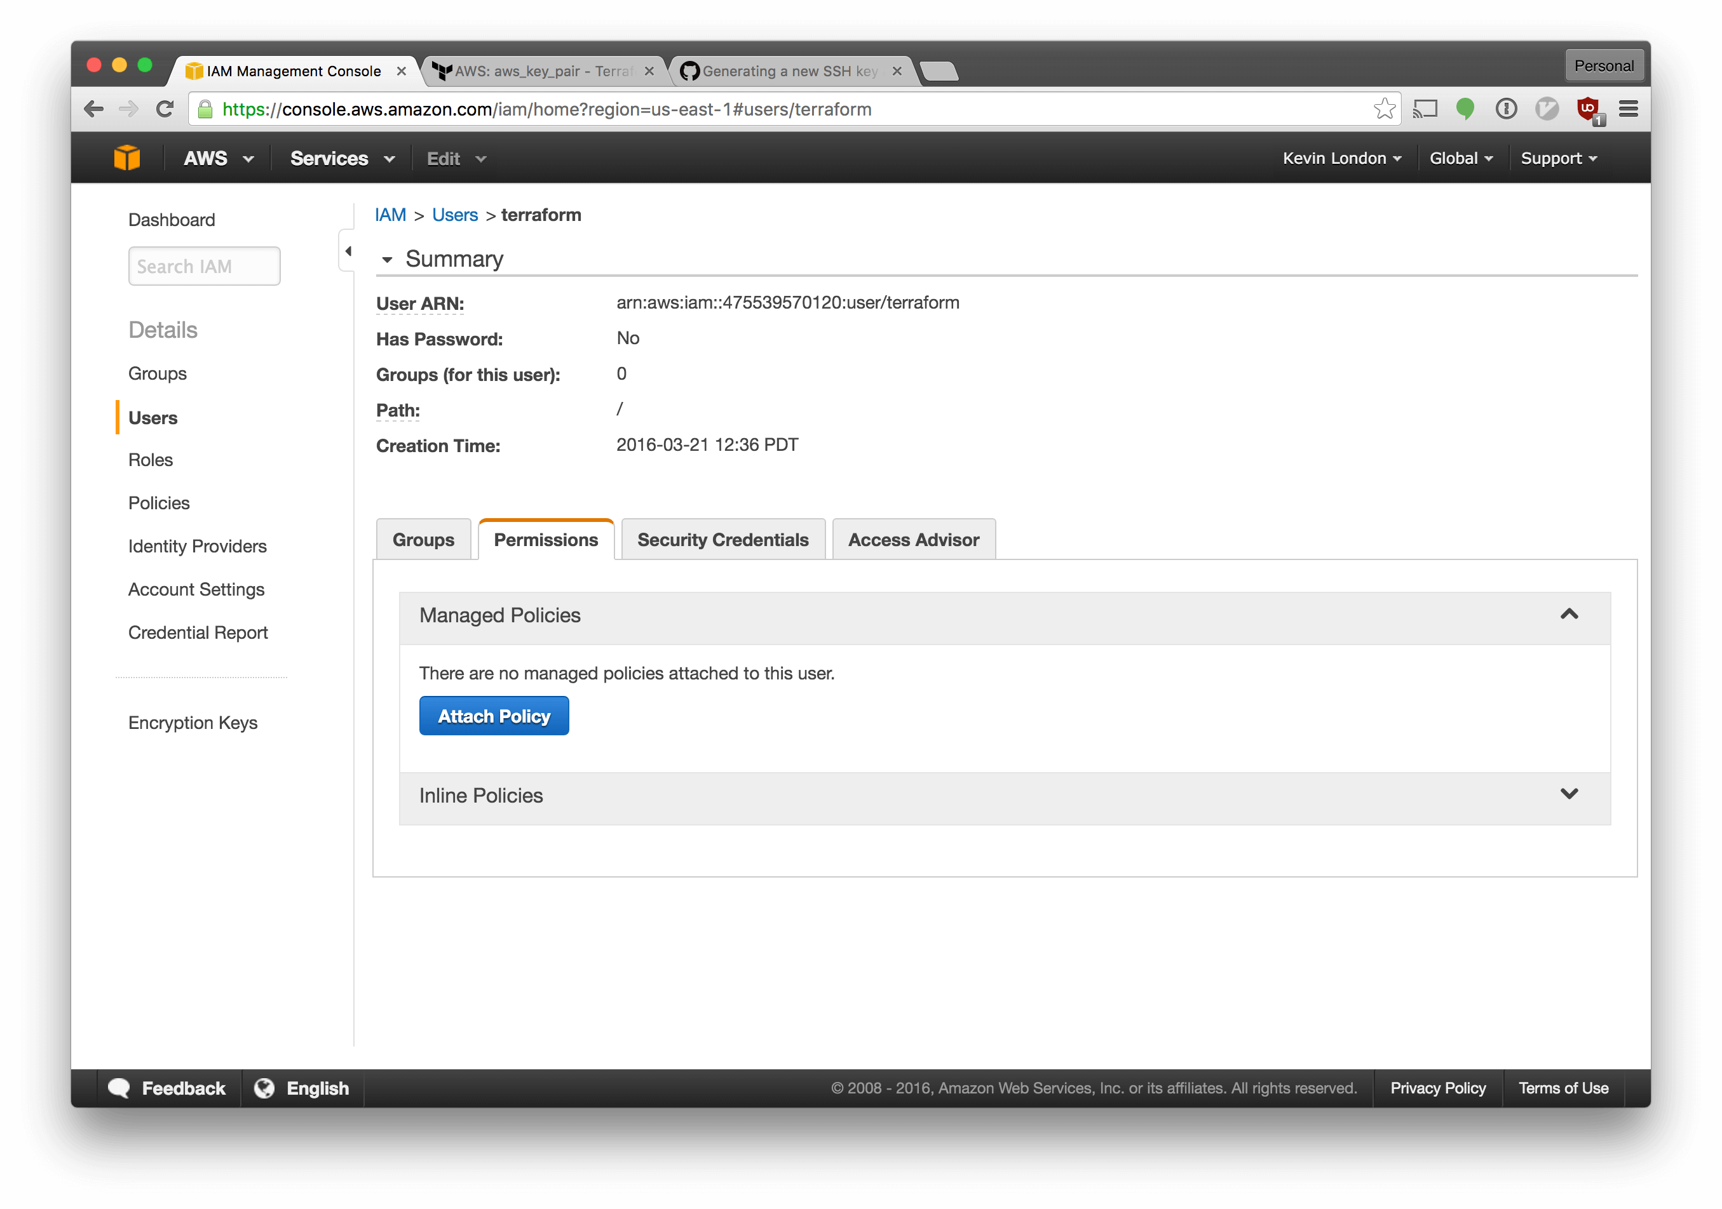Click the Access Advisor tab
This screenshot has height=1209, width=1722.
tap(911, 538)
